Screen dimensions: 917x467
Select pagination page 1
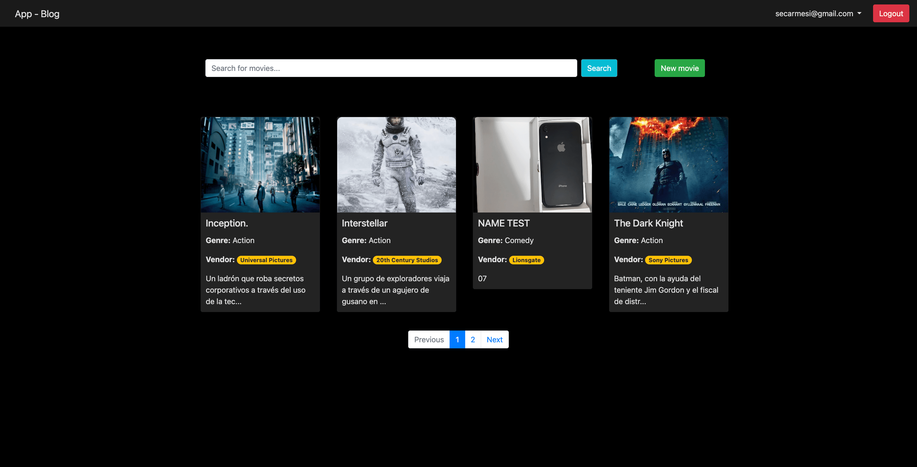coord(457,339)
